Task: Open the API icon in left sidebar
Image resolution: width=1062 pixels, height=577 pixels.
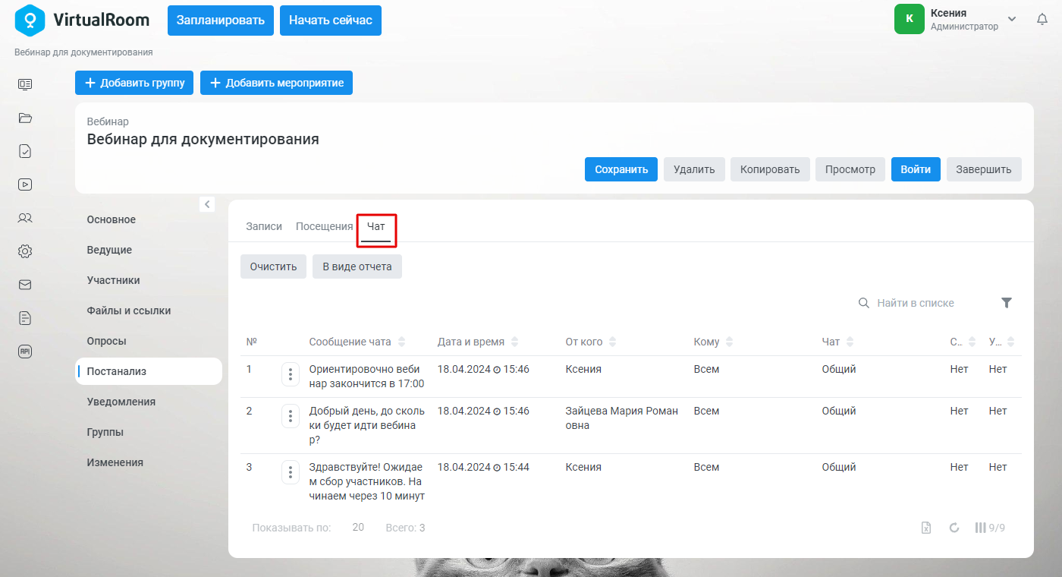Action: (25, 352)
